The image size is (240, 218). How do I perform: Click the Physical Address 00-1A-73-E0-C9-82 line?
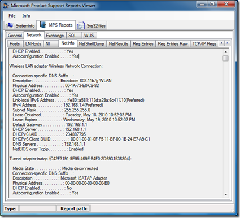pyautogui.click(x=56, y=86)
